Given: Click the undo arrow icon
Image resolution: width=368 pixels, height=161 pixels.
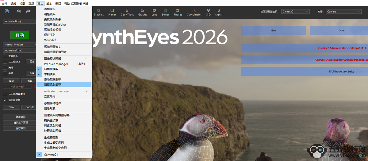Looking at the screenshot, I should click(19, 11).
